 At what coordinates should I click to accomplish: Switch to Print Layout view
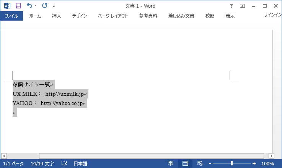[x=185, y=163]
